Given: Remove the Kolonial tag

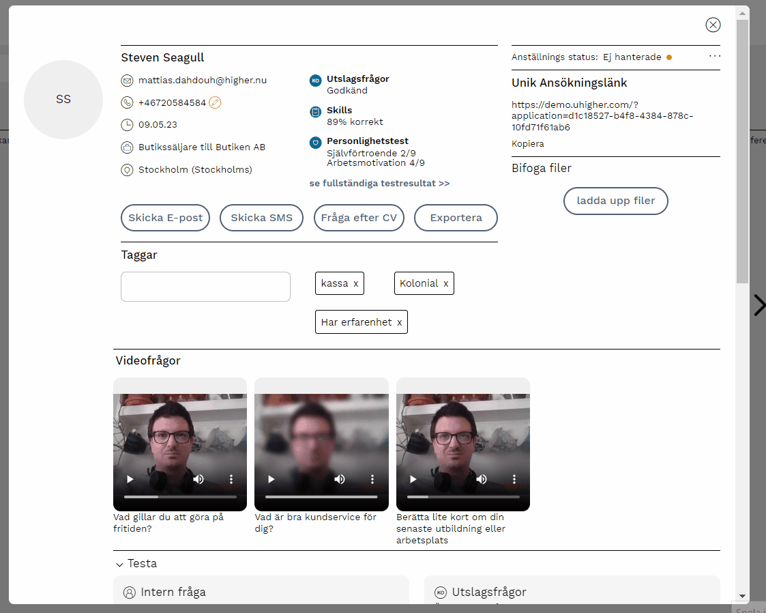Looking at the screenshot, I should click(x=445, y=283).
